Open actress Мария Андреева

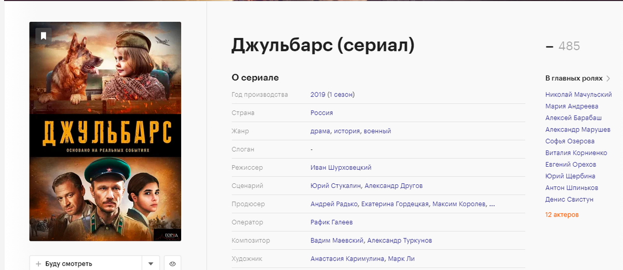572,106
